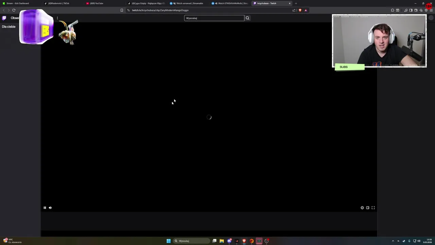
Task: Expand the system tray hidden icons chevron
Action: pos(393,241)
